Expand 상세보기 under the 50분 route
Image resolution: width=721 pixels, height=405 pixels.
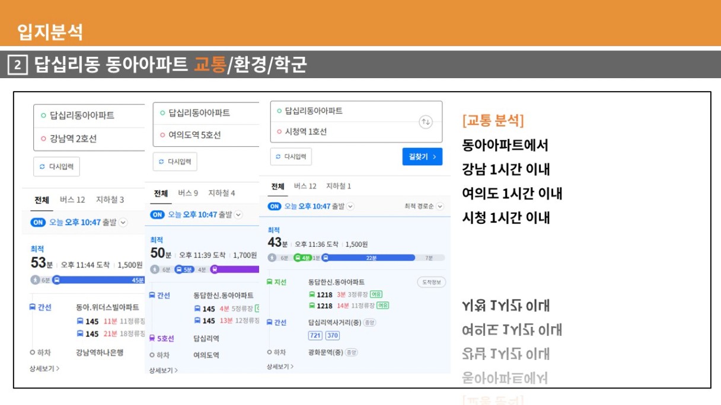click(x=164, y=370)
